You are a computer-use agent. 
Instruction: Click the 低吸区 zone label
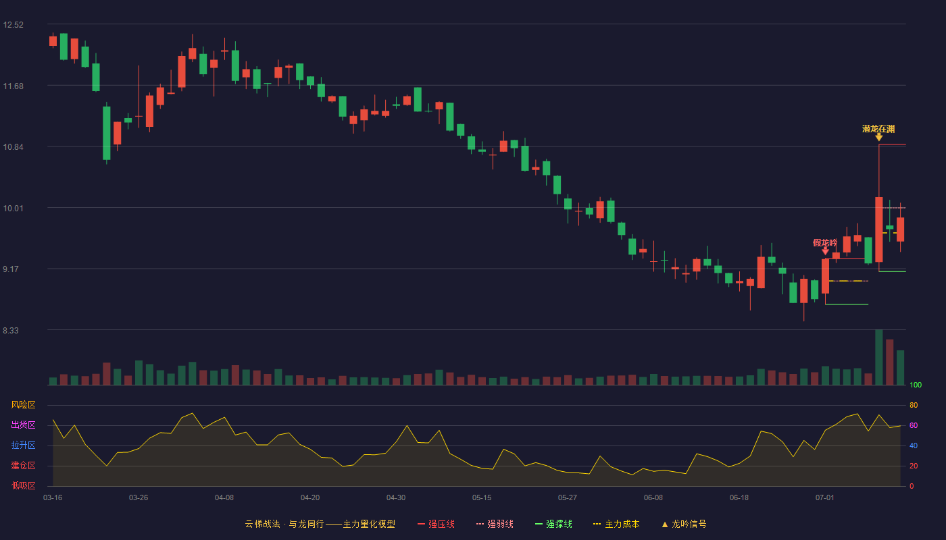coord(23,486)
